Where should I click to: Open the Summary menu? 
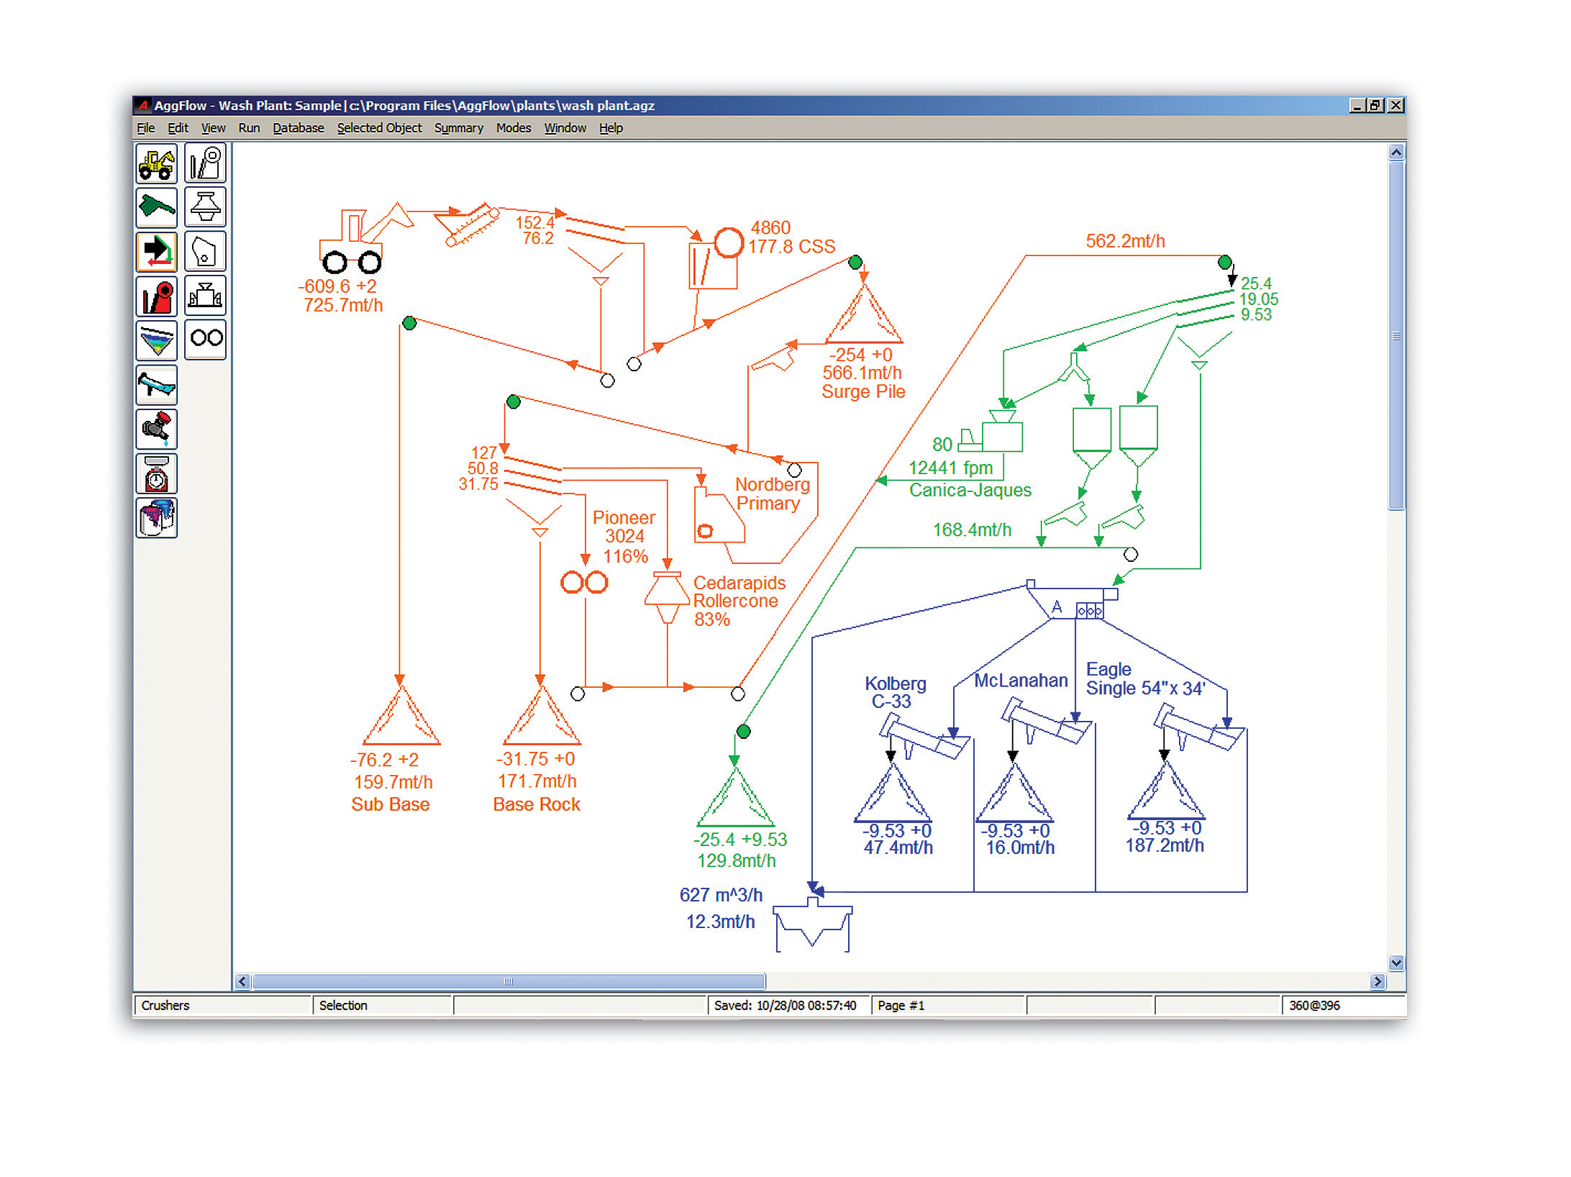pos(459,128)
